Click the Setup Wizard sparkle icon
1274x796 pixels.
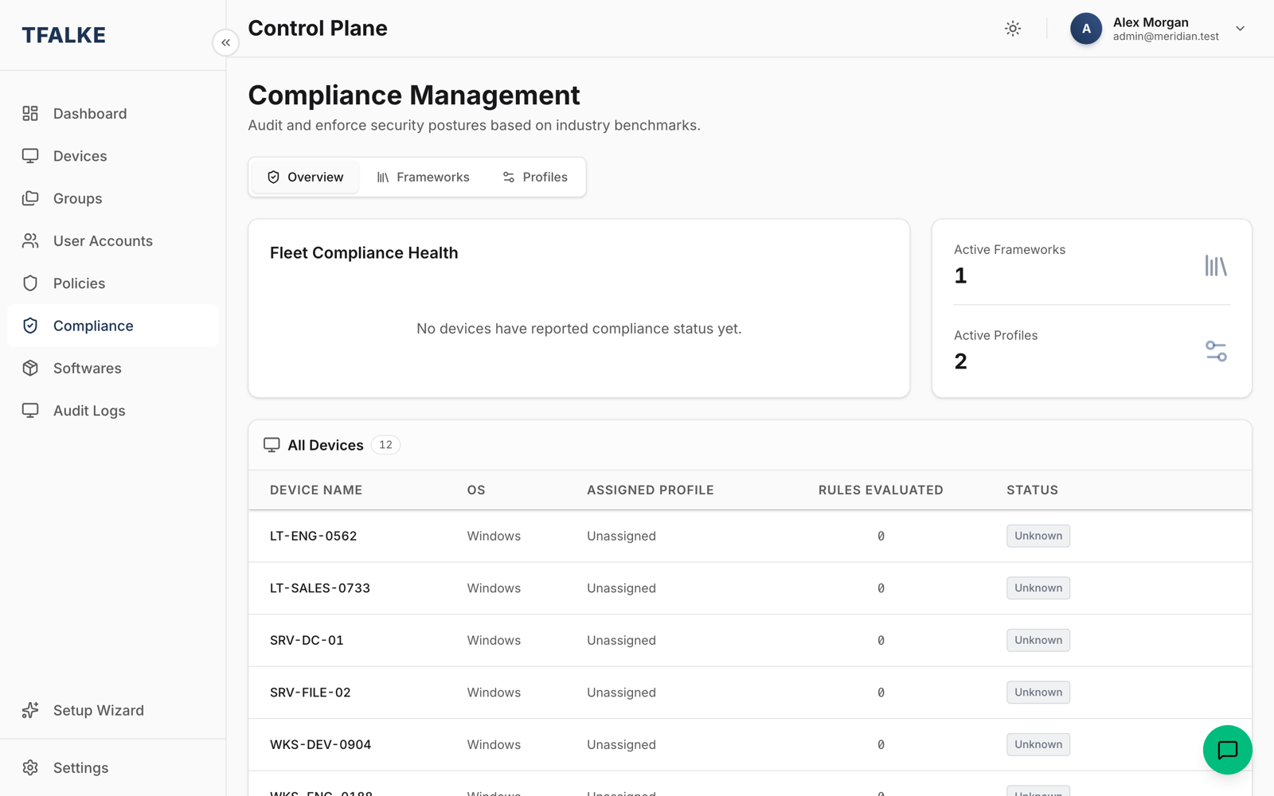click(x=30, y=710)
